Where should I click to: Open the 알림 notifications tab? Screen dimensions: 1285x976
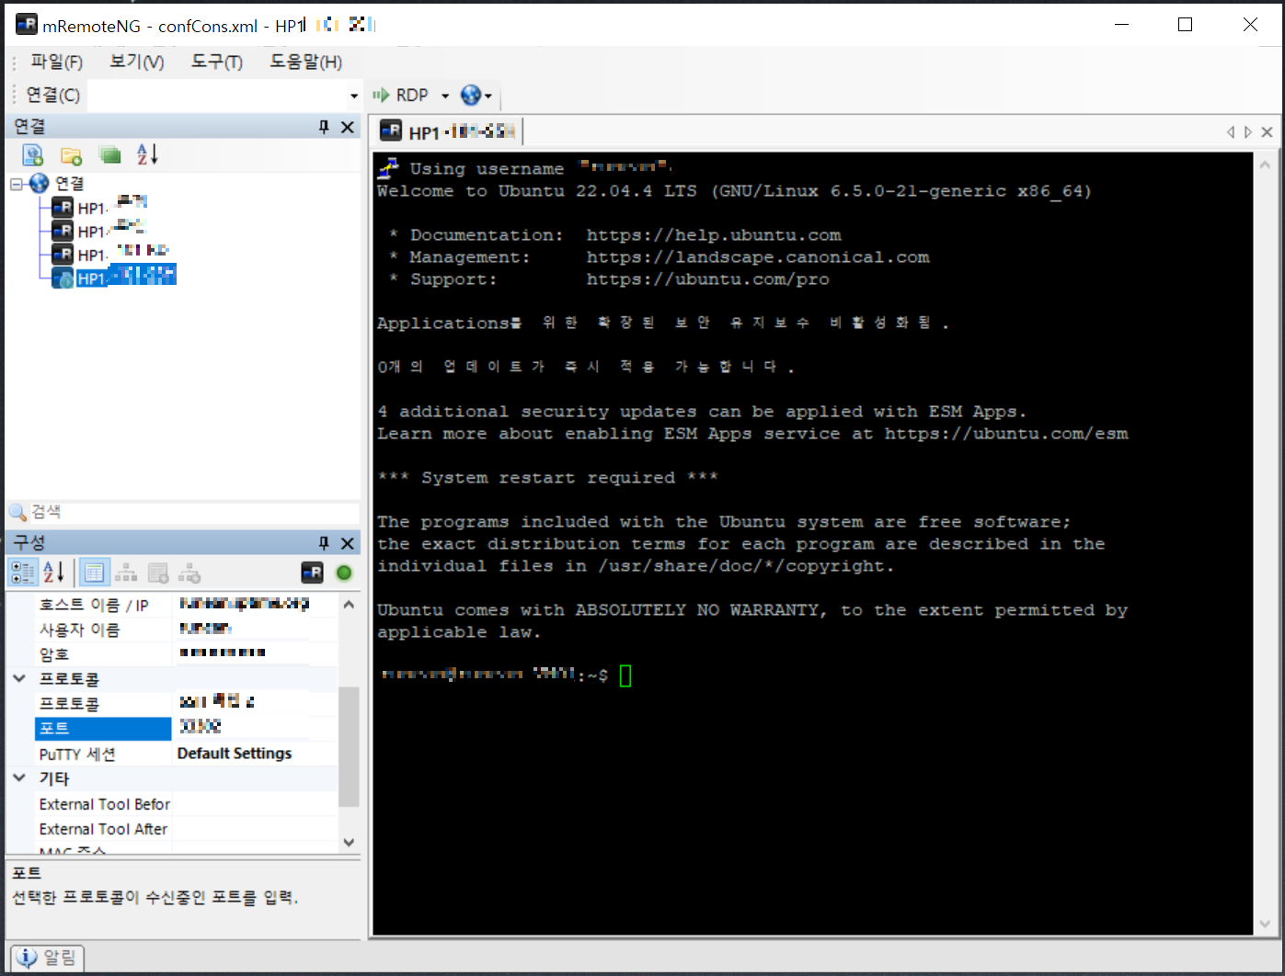point(47,958)
